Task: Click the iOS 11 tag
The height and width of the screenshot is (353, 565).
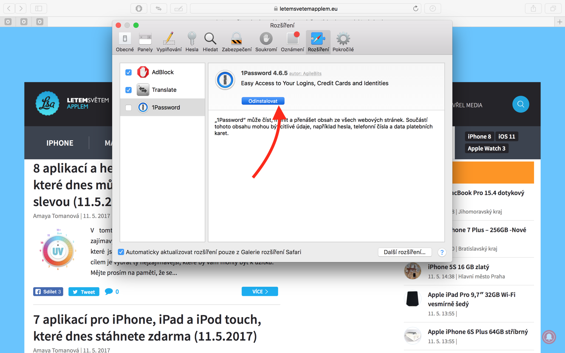Action: point(507,136)
